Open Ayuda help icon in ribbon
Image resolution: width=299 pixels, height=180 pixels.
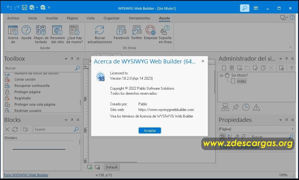(26, 30)
